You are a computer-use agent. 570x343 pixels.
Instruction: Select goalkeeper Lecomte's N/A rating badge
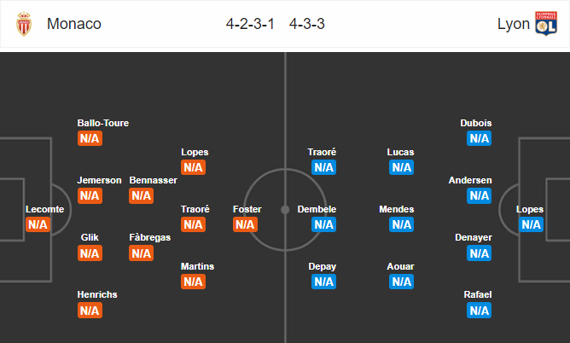coord(38,224)
